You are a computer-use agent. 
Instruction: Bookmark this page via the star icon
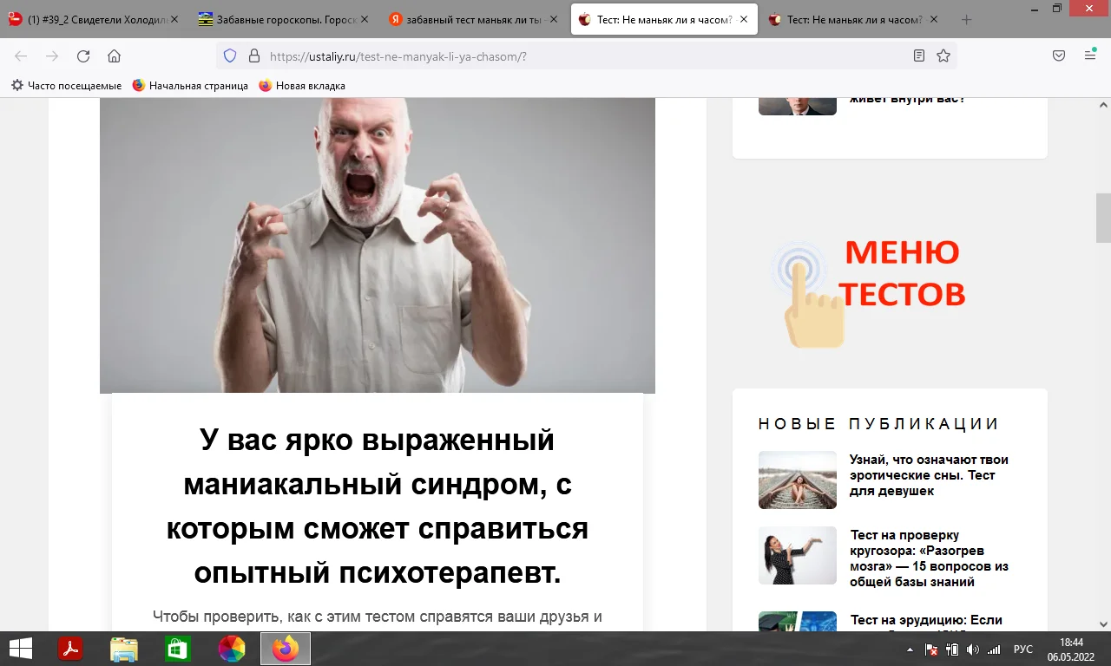pos(943,55)
